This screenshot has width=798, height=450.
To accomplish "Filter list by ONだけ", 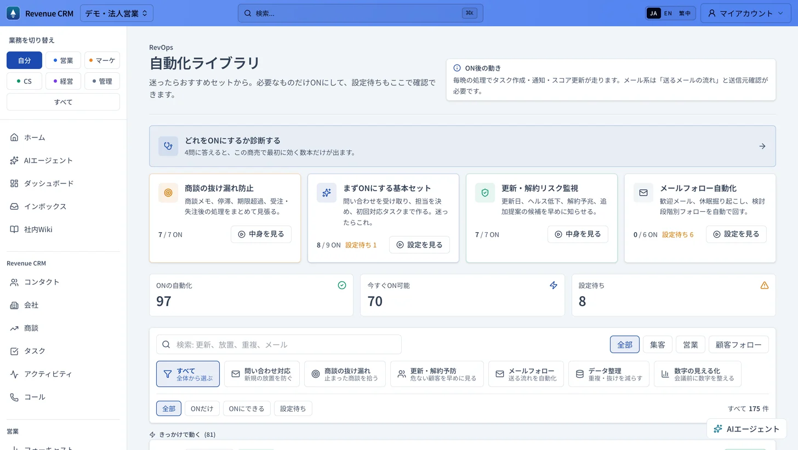I will tap(202, 408).
